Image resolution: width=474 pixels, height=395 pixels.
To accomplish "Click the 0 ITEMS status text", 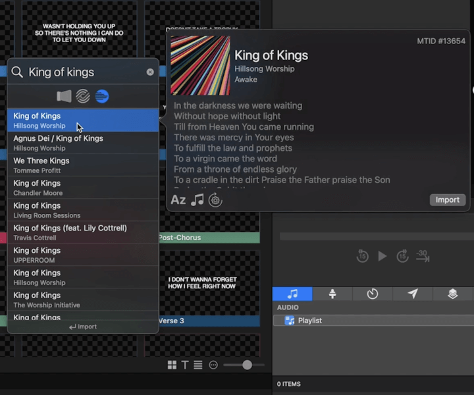I will [289, 384].
